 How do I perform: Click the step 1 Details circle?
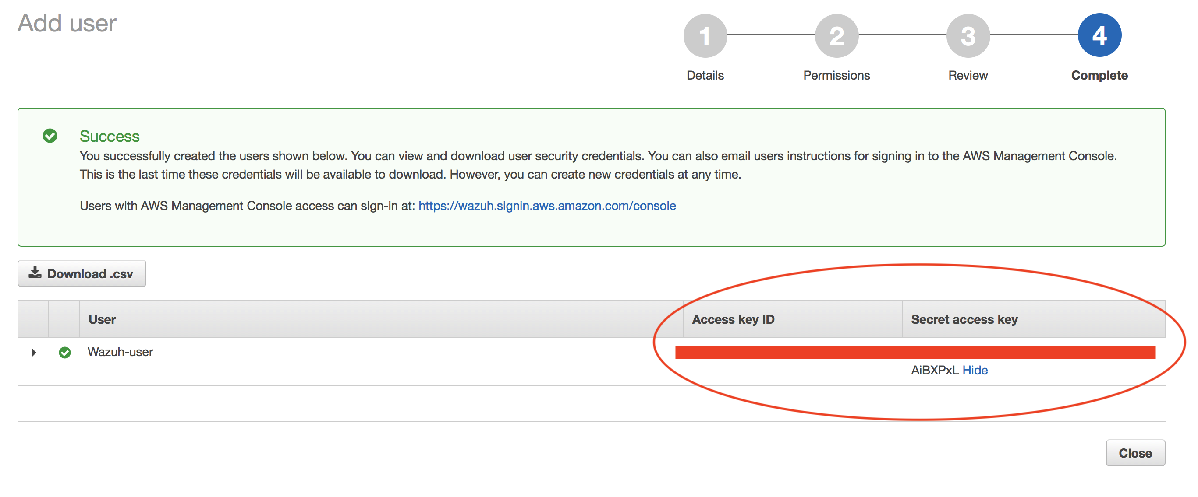[x=705, y=36]
